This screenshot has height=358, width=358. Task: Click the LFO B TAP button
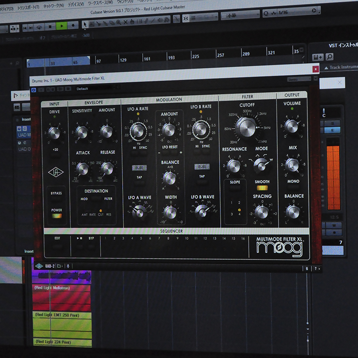pyautogui.click(x=202, y=182)
